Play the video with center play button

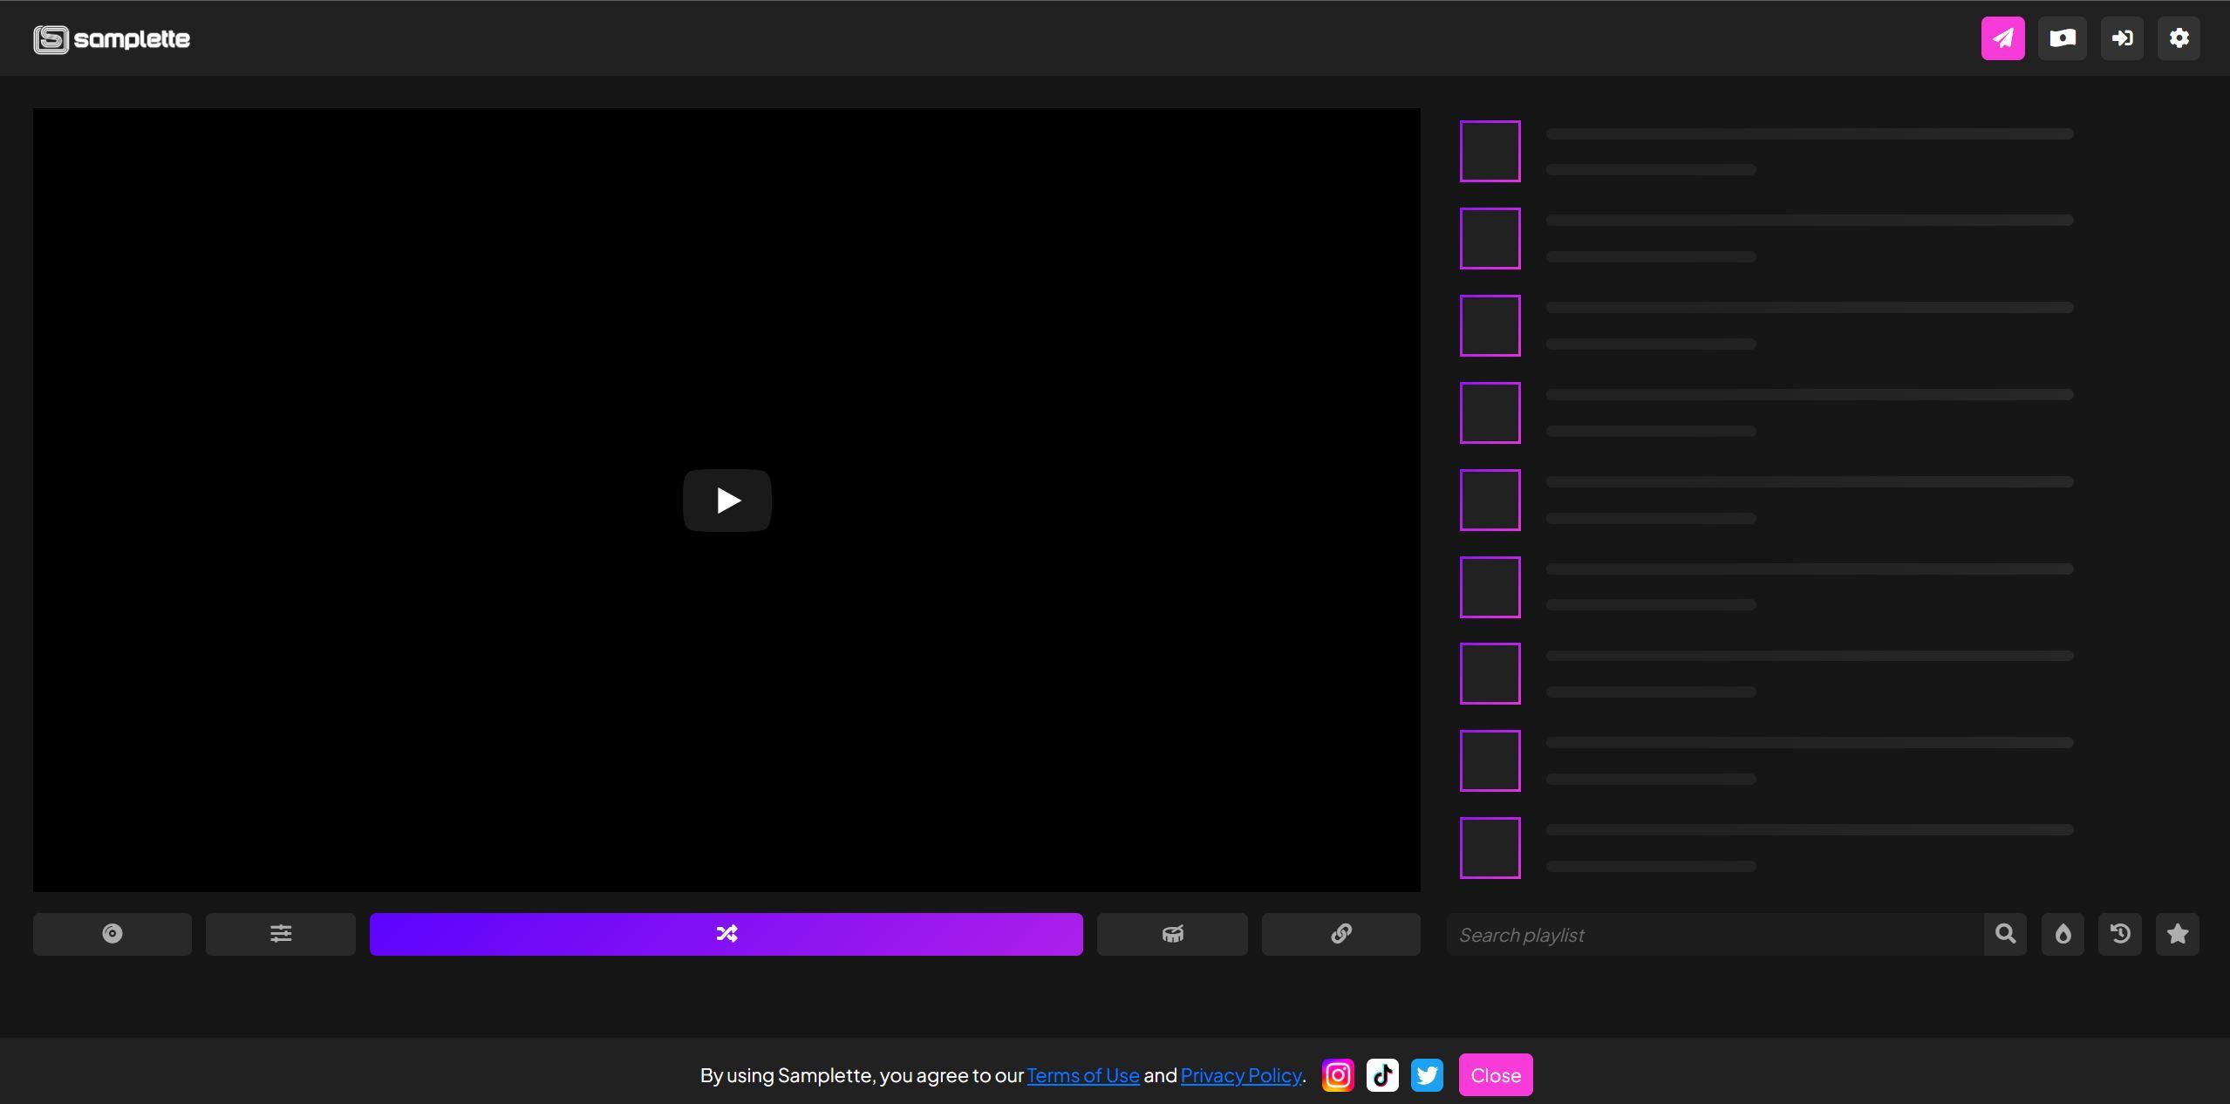click(726, 501)
